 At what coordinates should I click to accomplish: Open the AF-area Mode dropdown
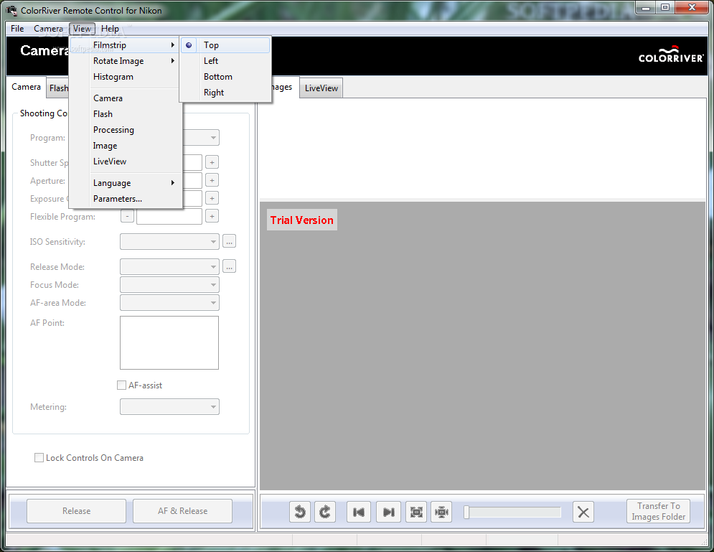[169, 303]
